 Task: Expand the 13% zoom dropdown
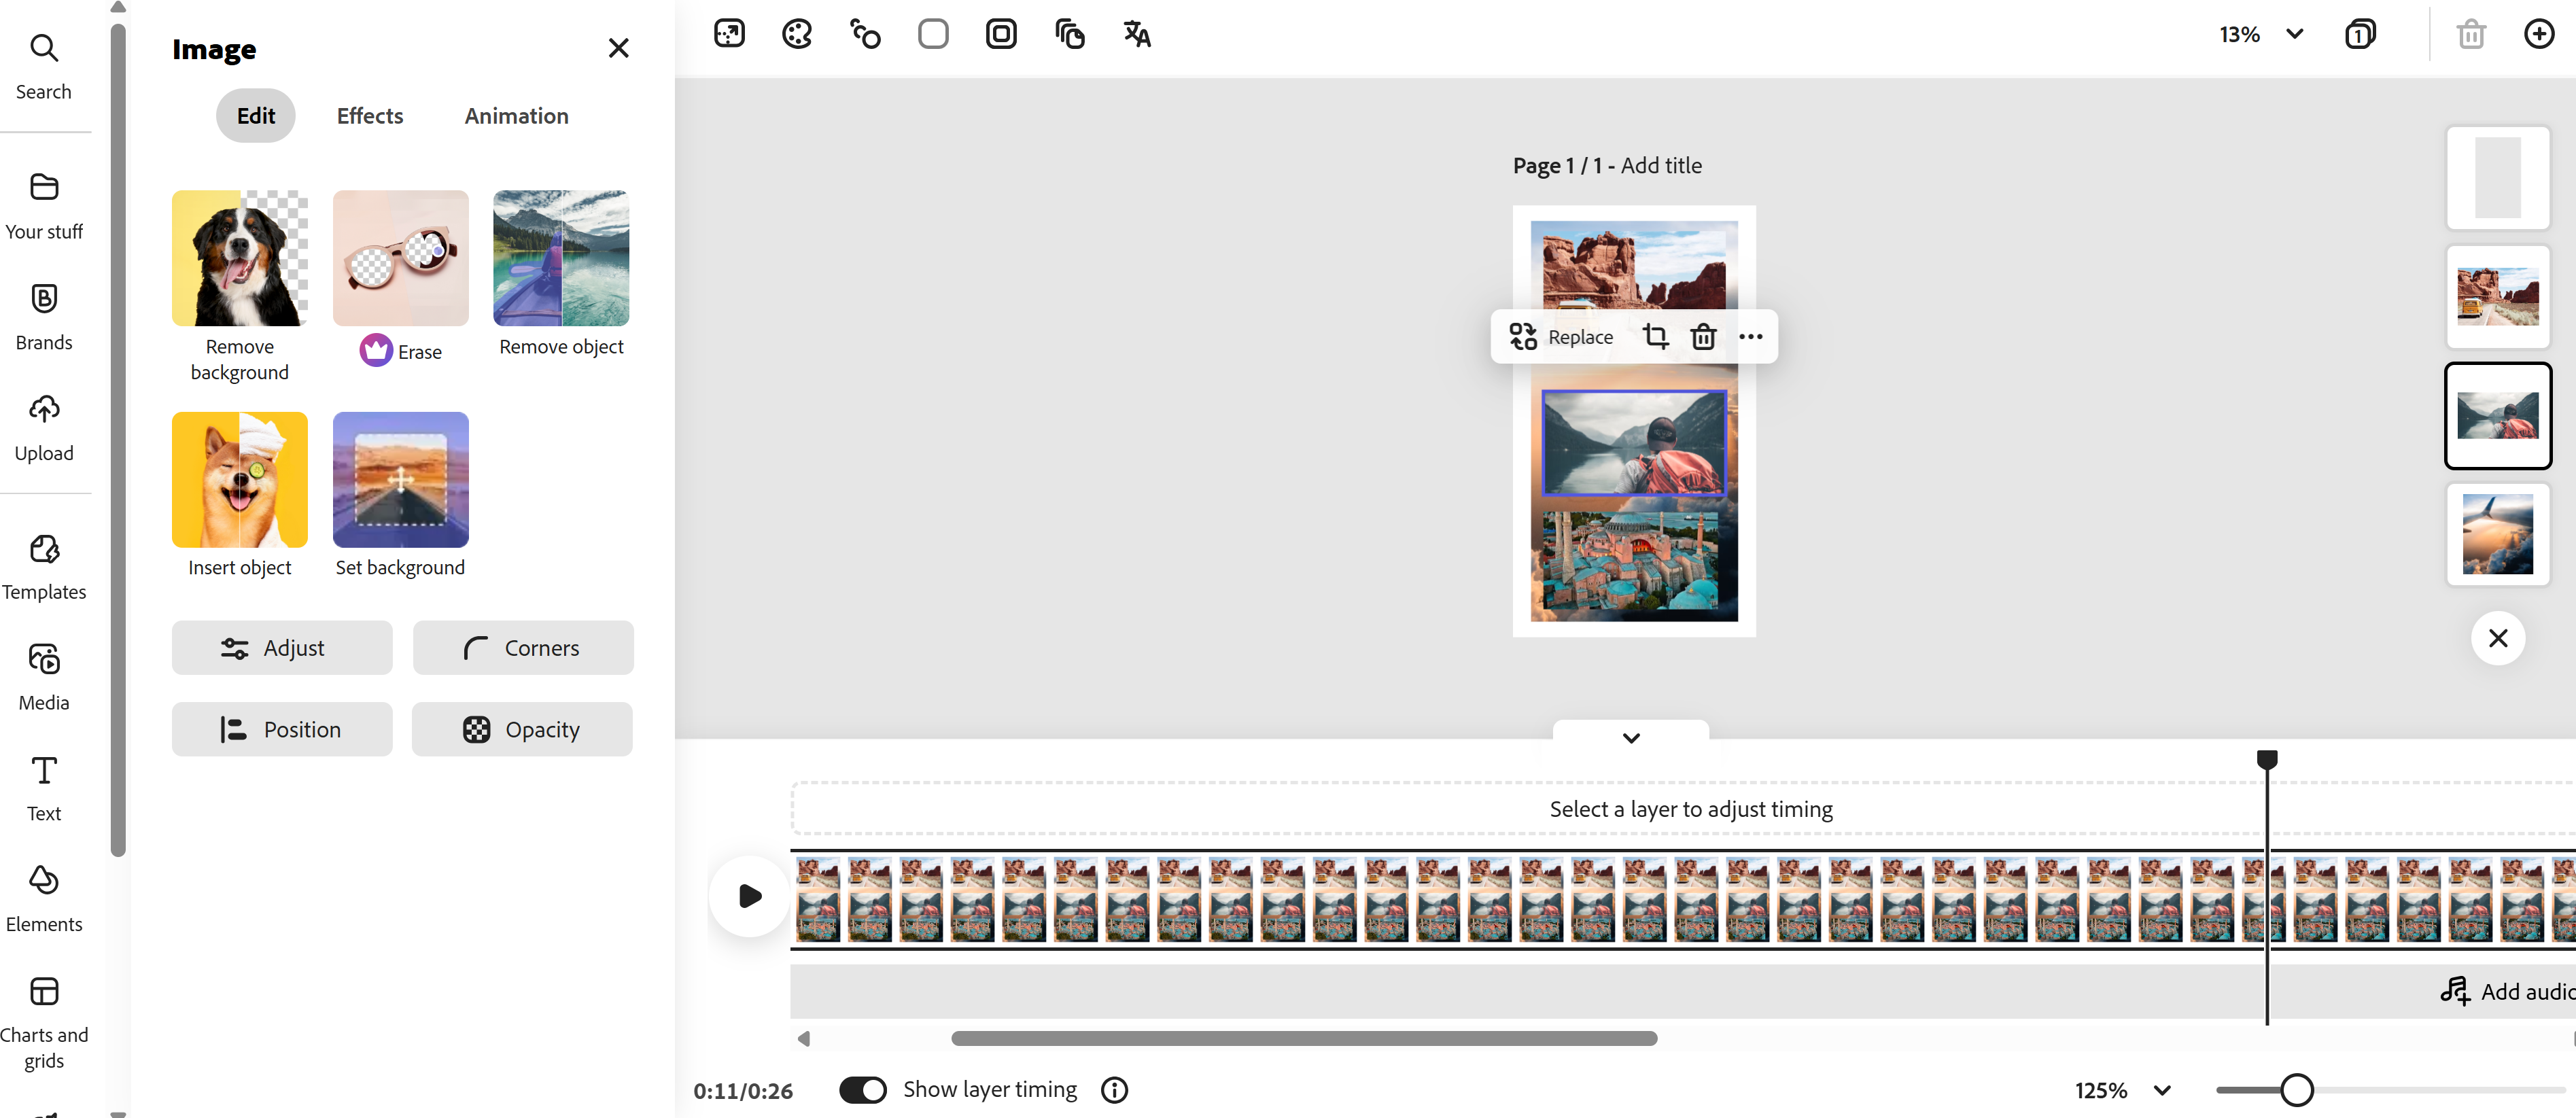(2294, 34)
